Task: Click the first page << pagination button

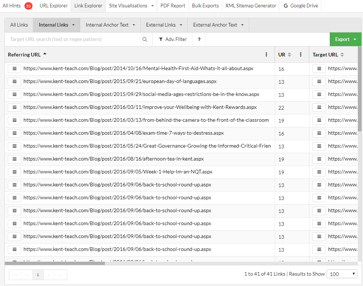Action: pyautogui.click(x=16, y=275)
